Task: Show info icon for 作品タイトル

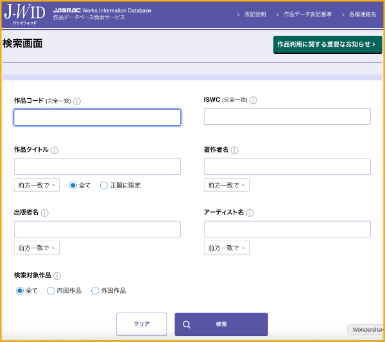Action: (x=55, y=150)
